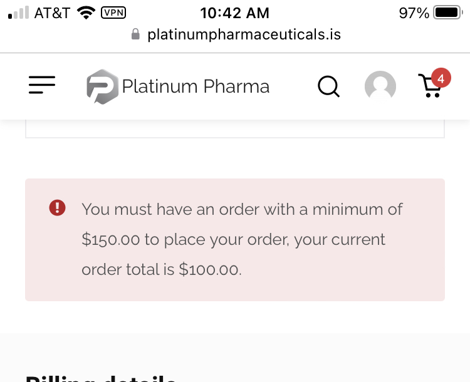
Task: Open the site search magnifier
Action: tap(328, 86)
